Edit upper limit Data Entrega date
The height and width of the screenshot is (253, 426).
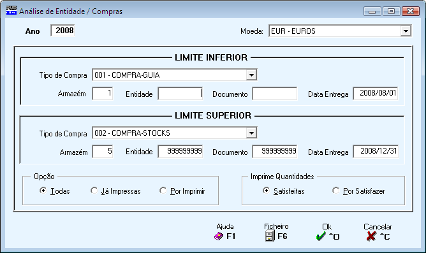click(x=376, y=152)
